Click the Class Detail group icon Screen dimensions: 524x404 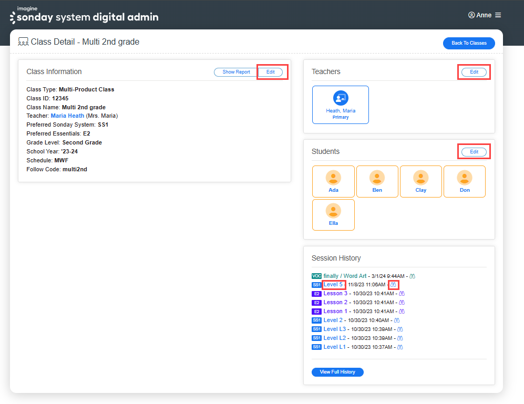point(23,42)
